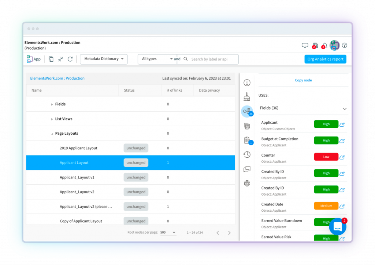
Task: Collapse the Fields (36) section chevron
Action: 344,108
